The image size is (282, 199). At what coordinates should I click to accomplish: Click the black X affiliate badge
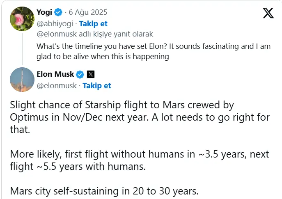click(91, 74)
